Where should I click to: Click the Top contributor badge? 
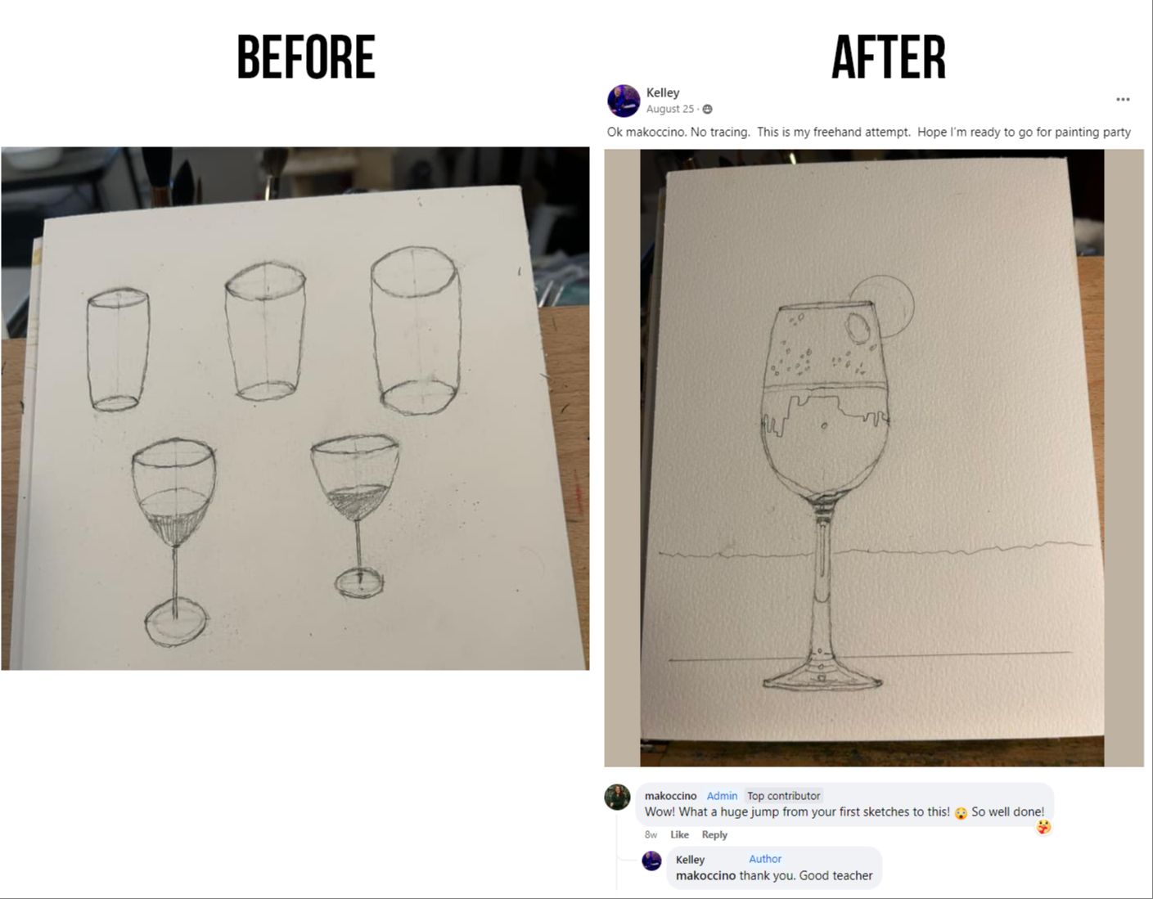(783, 796)
